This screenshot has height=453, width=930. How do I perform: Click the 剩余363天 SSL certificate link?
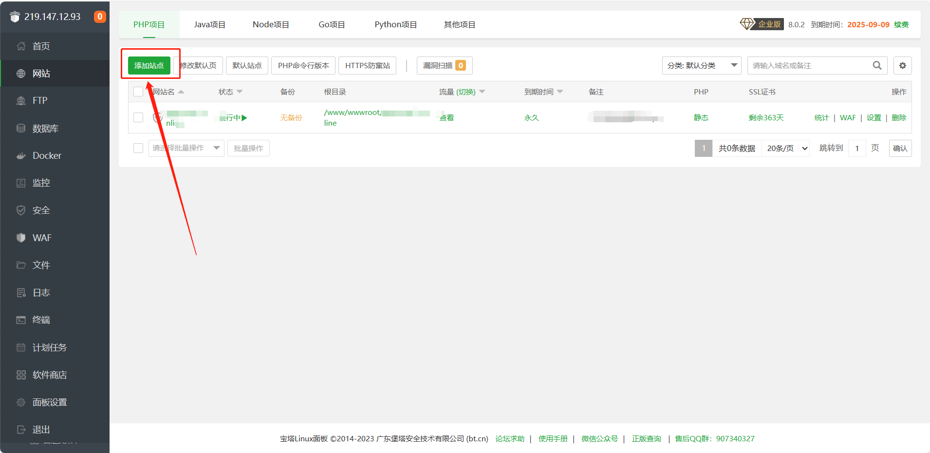click(x=766, y=117)
